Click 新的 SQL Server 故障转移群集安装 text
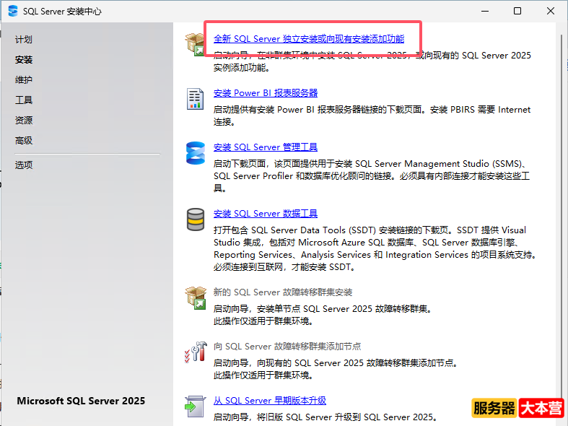Image resolution: width=568 pixels, height=426 pixels. pos(283,292)
